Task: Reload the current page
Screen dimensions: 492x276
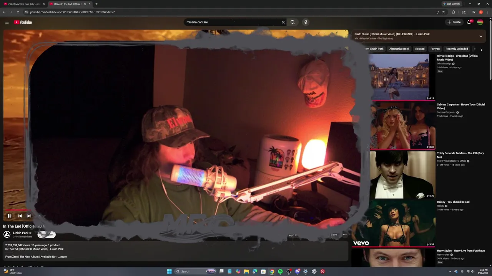Action: (x=18, y=12)
